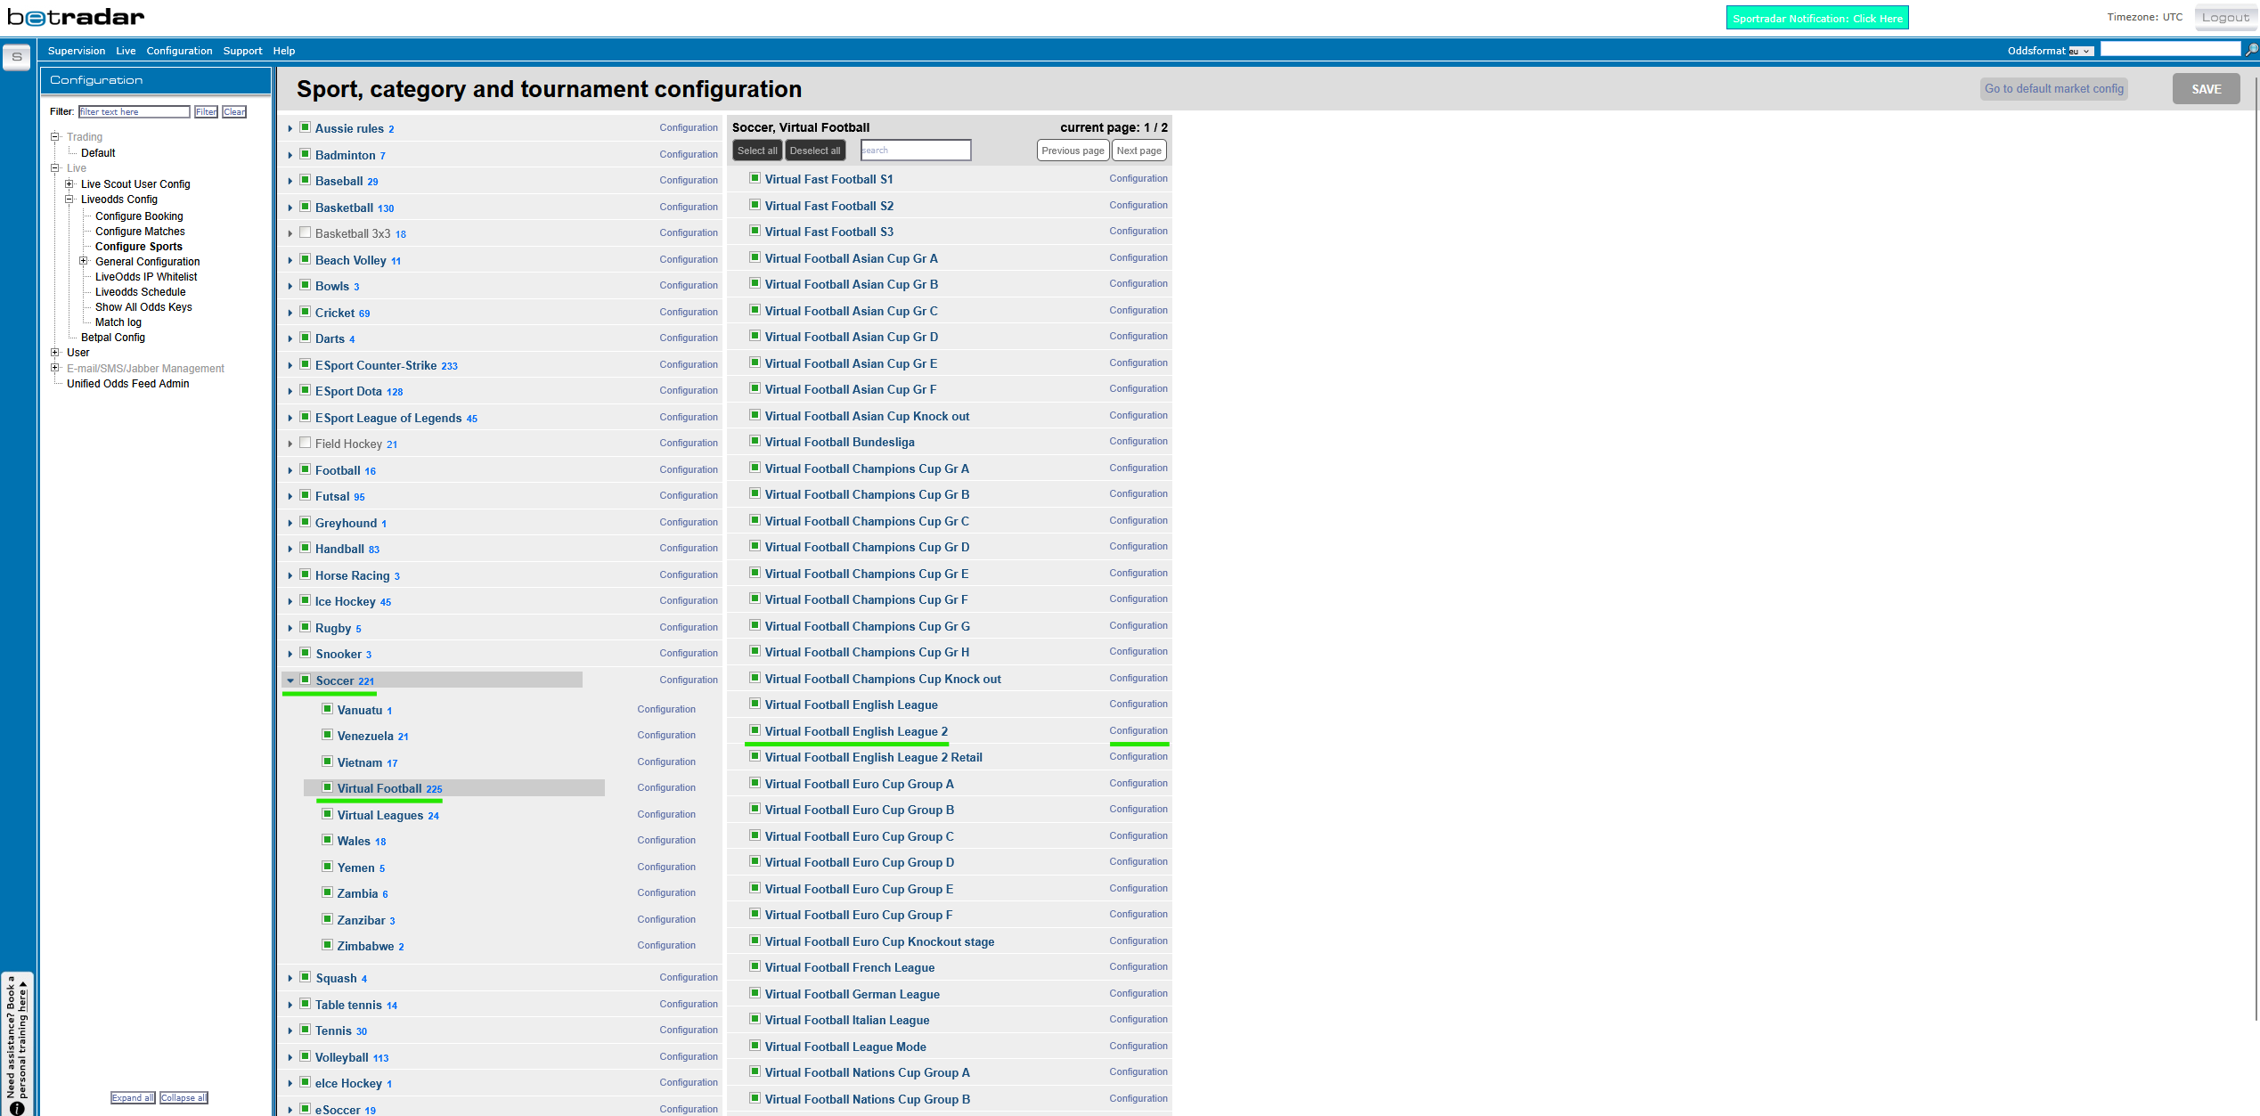Enable the Basketball 3x3 checkbox
Image resolution: width=2260 pixels, height=1116 pixels.
(306, 232)
